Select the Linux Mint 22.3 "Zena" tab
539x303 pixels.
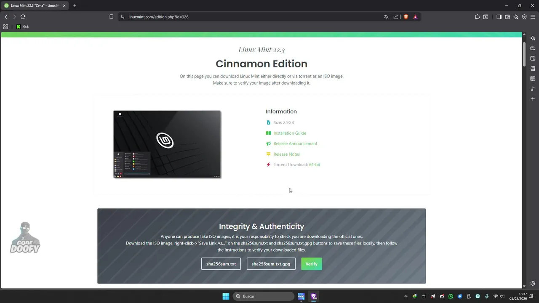(35, 5)
